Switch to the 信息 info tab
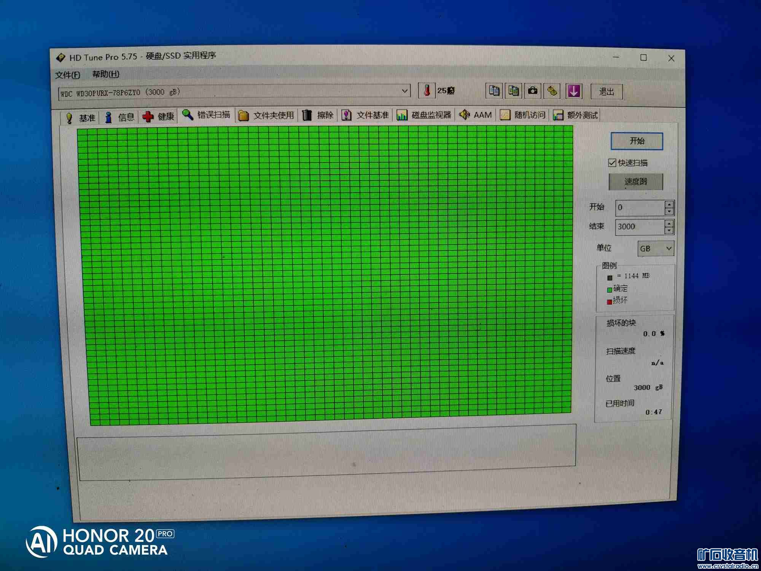Screen dimensions: 761x571 tap(119, 117)
